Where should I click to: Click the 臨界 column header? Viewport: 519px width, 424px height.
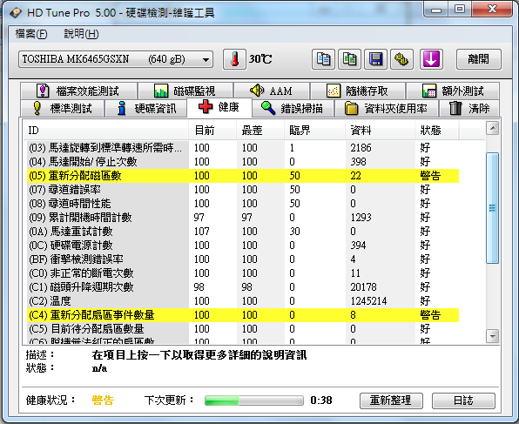pos(314,131)
